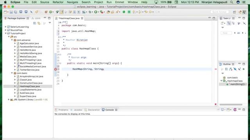Open the Navigate menu

coord(72,2)
